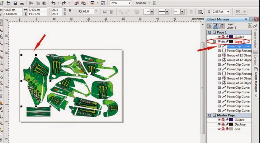This screenshot has width=260, height=143.
Task: Select the Grid layer row
Action: pos(237,129)
